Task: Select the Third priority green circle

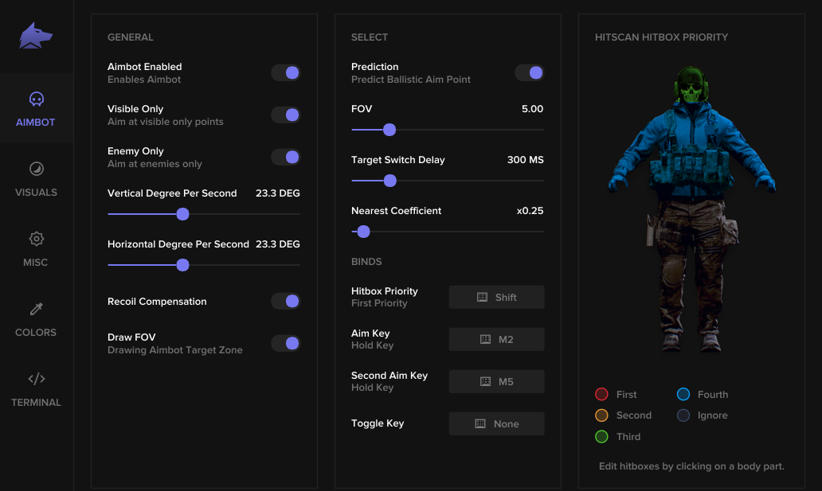Action: 601,437
